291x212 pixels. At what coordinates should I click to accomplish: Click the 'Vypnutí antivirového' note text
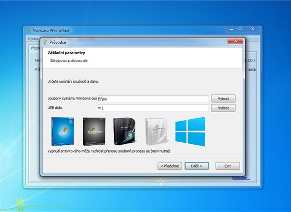pyautogui.click(x=109, y=151)
